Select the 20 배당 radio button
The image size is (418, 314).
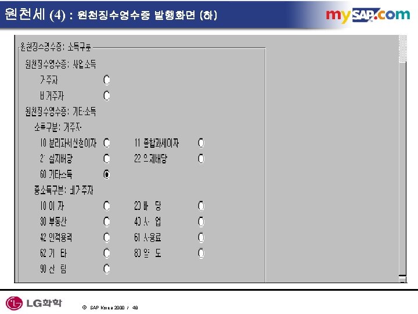point(201,206)
